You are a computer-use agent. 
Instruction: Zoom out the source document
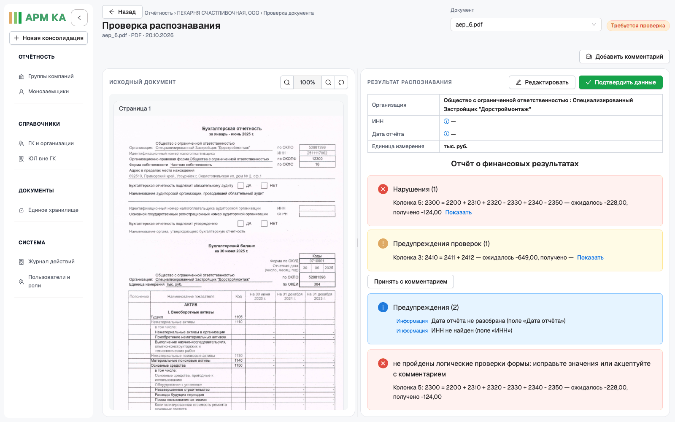[x=287, y=82]
